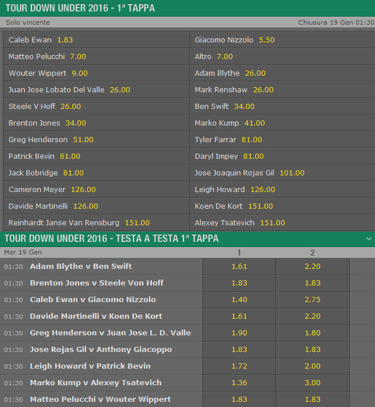Screen dimensions: 375x407
Task: Back Patrick Bevin at 2.00 head-to-head
Action: (x=312, y=366)
